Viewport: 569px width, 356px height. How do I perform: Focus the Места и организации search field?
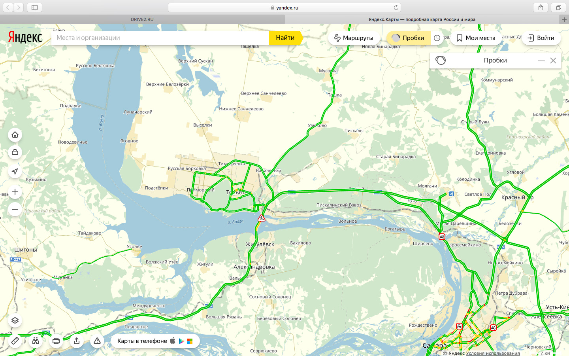click(x=160, y=38)
